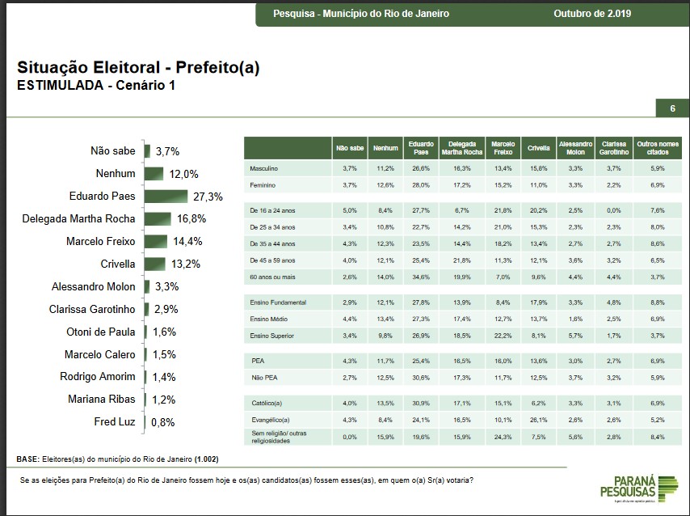The height and width of the screenshot is (516, 690).
Task: Click 'Outubro de 2.019' in header
Action: coord(592,15)
